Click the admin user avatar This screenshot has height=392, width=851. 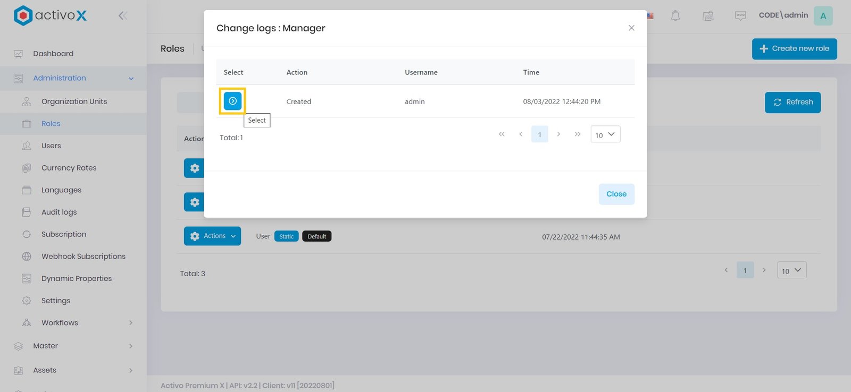point(823,16)
